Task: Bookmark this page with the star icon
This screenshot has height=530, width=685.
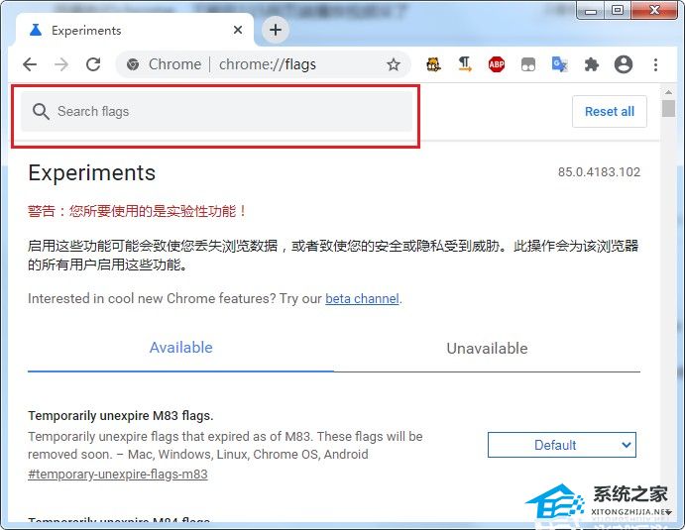Action: (394, 64)
